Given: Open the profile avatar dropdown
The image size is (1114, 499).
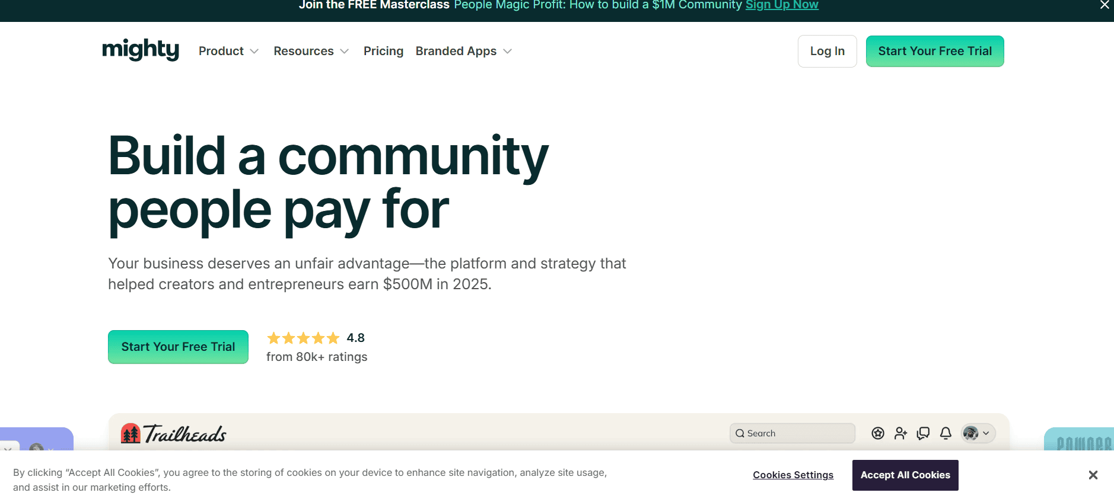Looking at the screenshot, I should (x=978, y=433).
